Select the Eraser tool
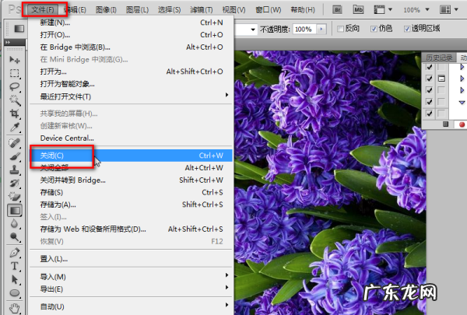 [14, 197]
